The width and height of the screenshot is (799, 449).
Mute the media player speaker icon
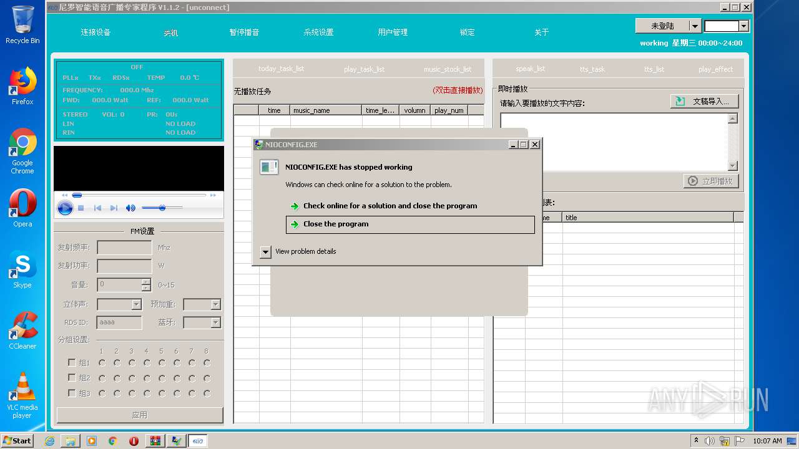[x=130, y=208]
